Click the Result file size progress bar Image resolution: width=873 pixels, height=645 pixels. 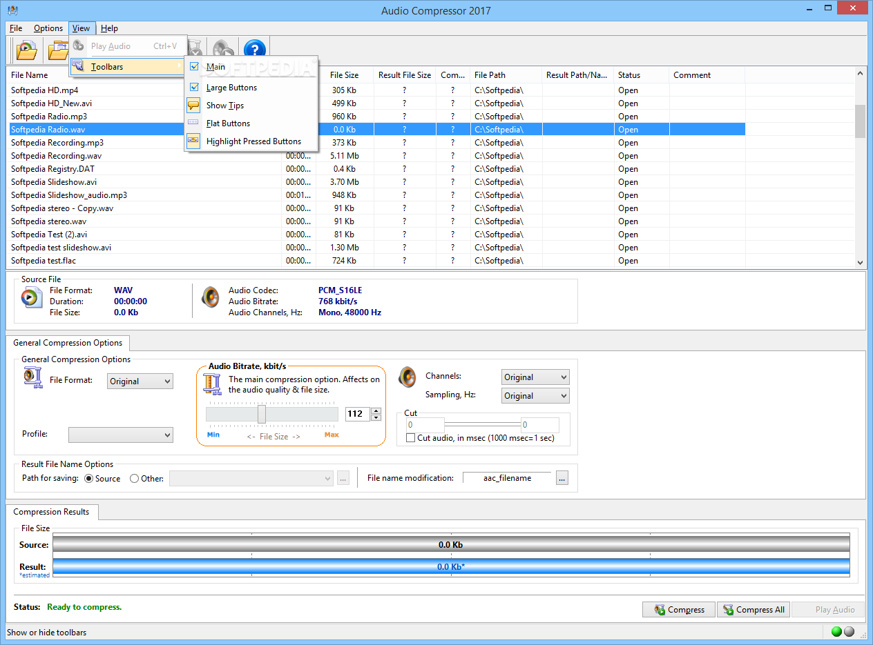point(451,567)
